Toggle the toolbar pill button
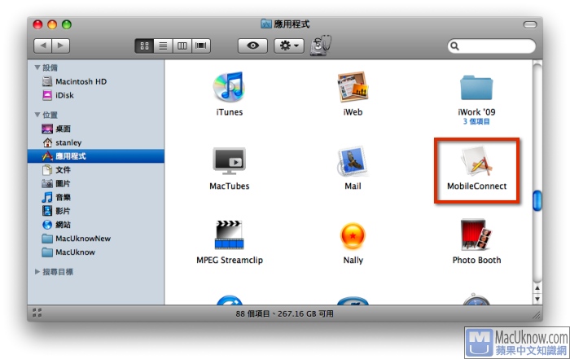This screenshot has height=359, width=570. [529, 24]
